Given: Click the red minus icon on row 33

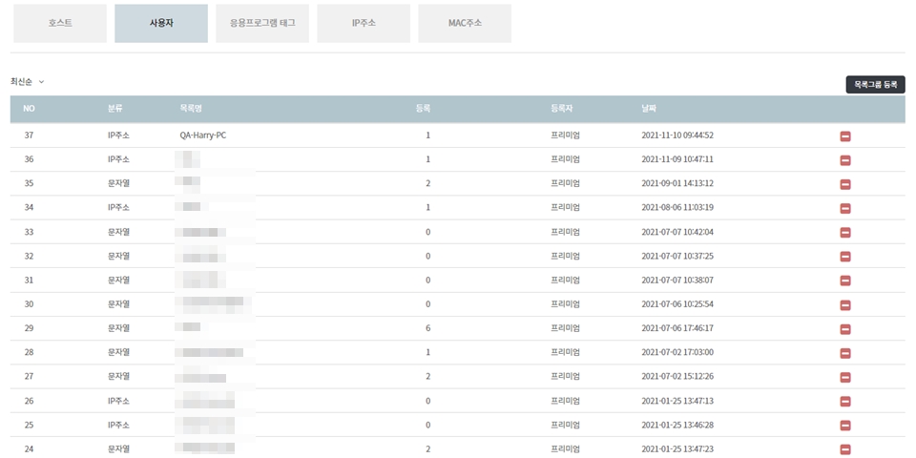Looking at the screenshot, I should click(x=845, y=233).
